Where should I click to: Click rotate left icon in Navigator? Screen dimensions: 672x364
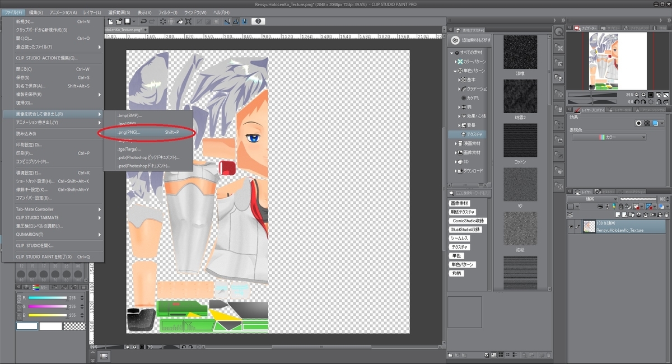[x=637, y=101]
